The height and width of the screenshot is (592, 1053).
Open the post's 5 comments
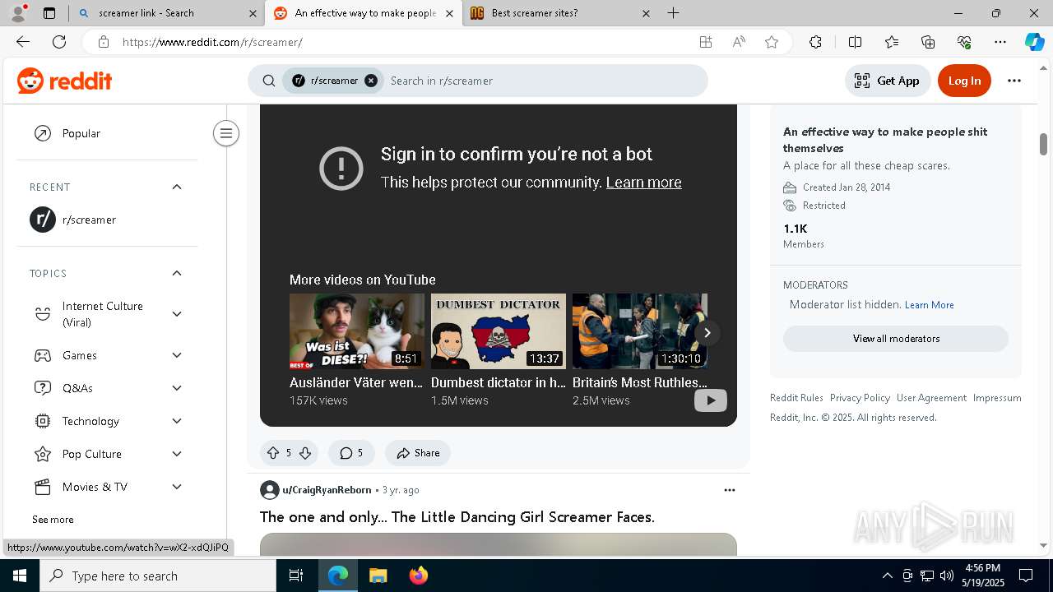pos(351,453)
